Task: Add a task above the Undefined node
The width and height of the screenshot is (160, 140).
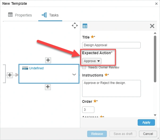Action: [48, 60]
